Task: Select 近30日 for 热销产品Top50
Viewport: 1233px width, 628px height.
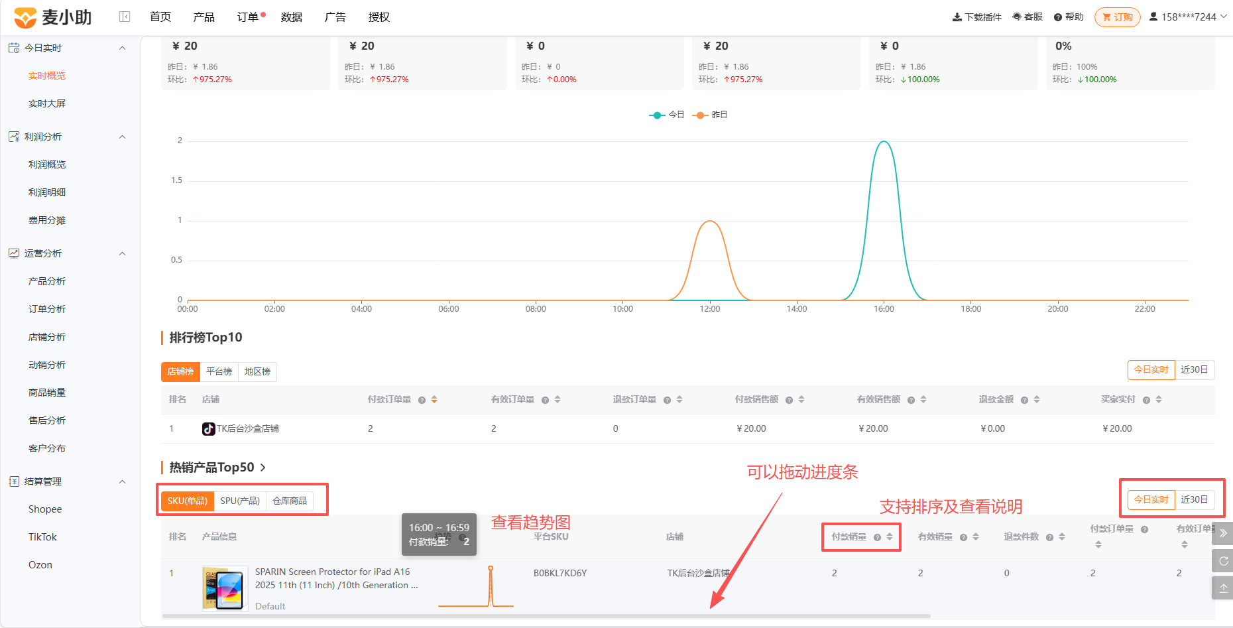Action: click(x=1195, y=499)
